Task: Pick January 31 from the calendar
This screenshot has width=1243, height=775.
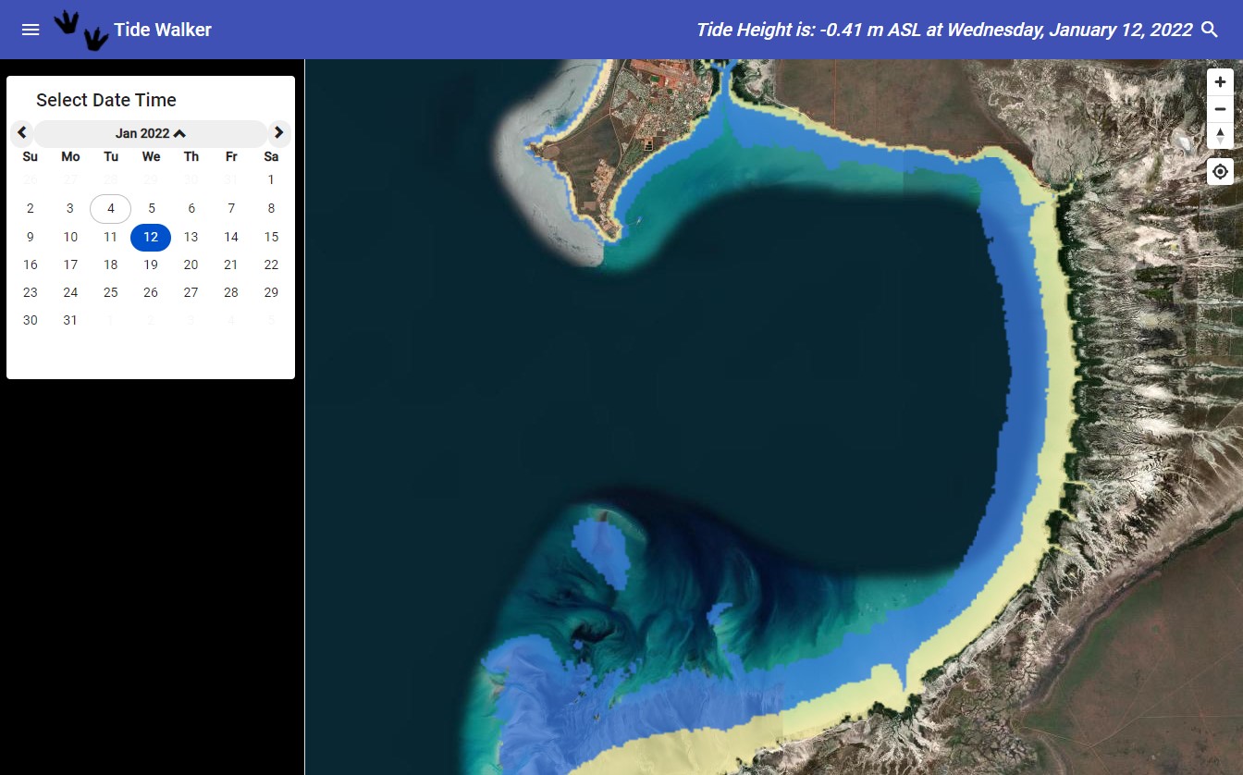Action: pyautogui.click(x=70, y=320)
